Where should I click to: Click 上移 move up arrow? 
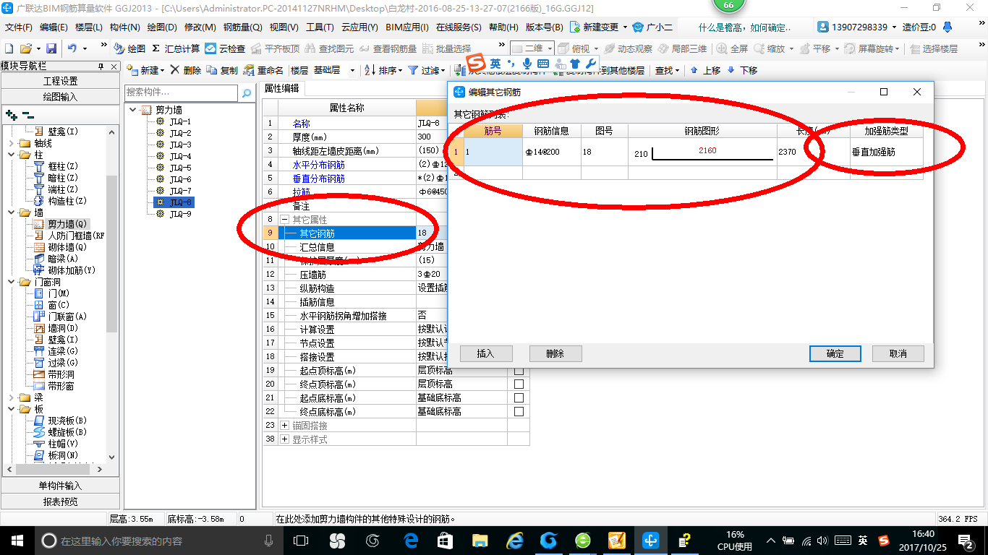(x=705, y=70)
